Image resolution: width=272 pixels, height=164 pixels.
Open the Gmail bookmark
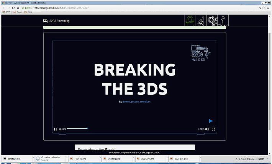(18, 12)
